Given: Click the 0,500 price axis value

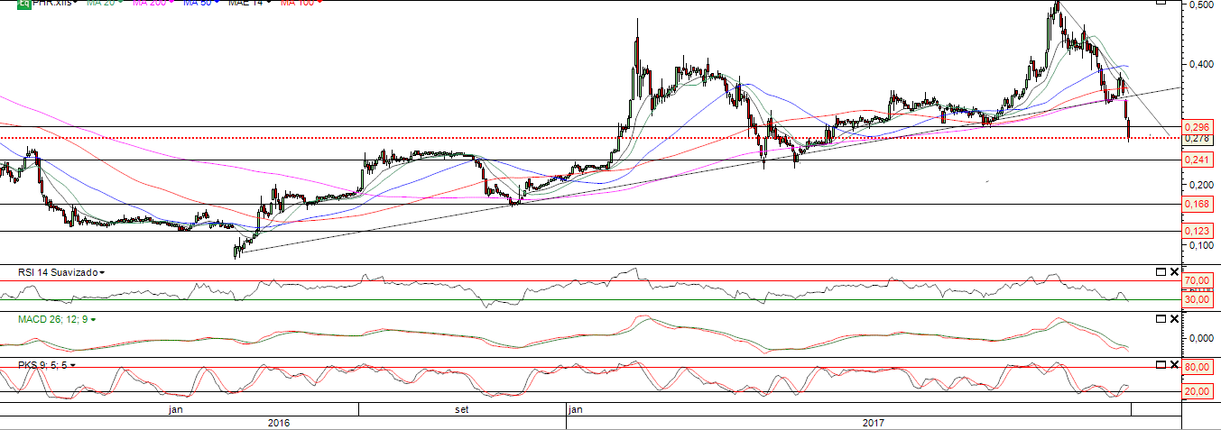Looking at the screenshot, I should pos(1199,5).
